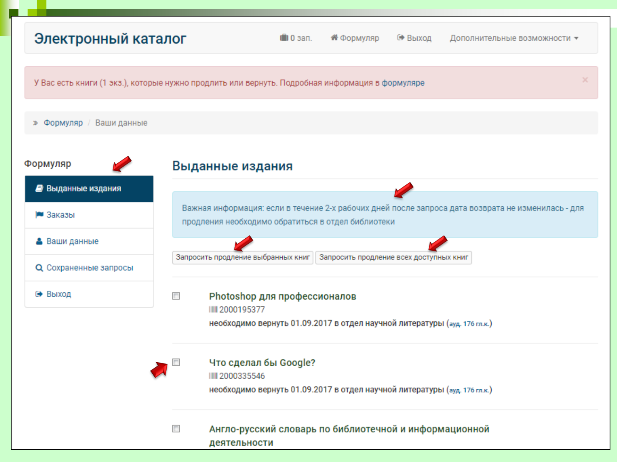Tick checkbox for Англо-русский словарь

[x=176, y=429]
